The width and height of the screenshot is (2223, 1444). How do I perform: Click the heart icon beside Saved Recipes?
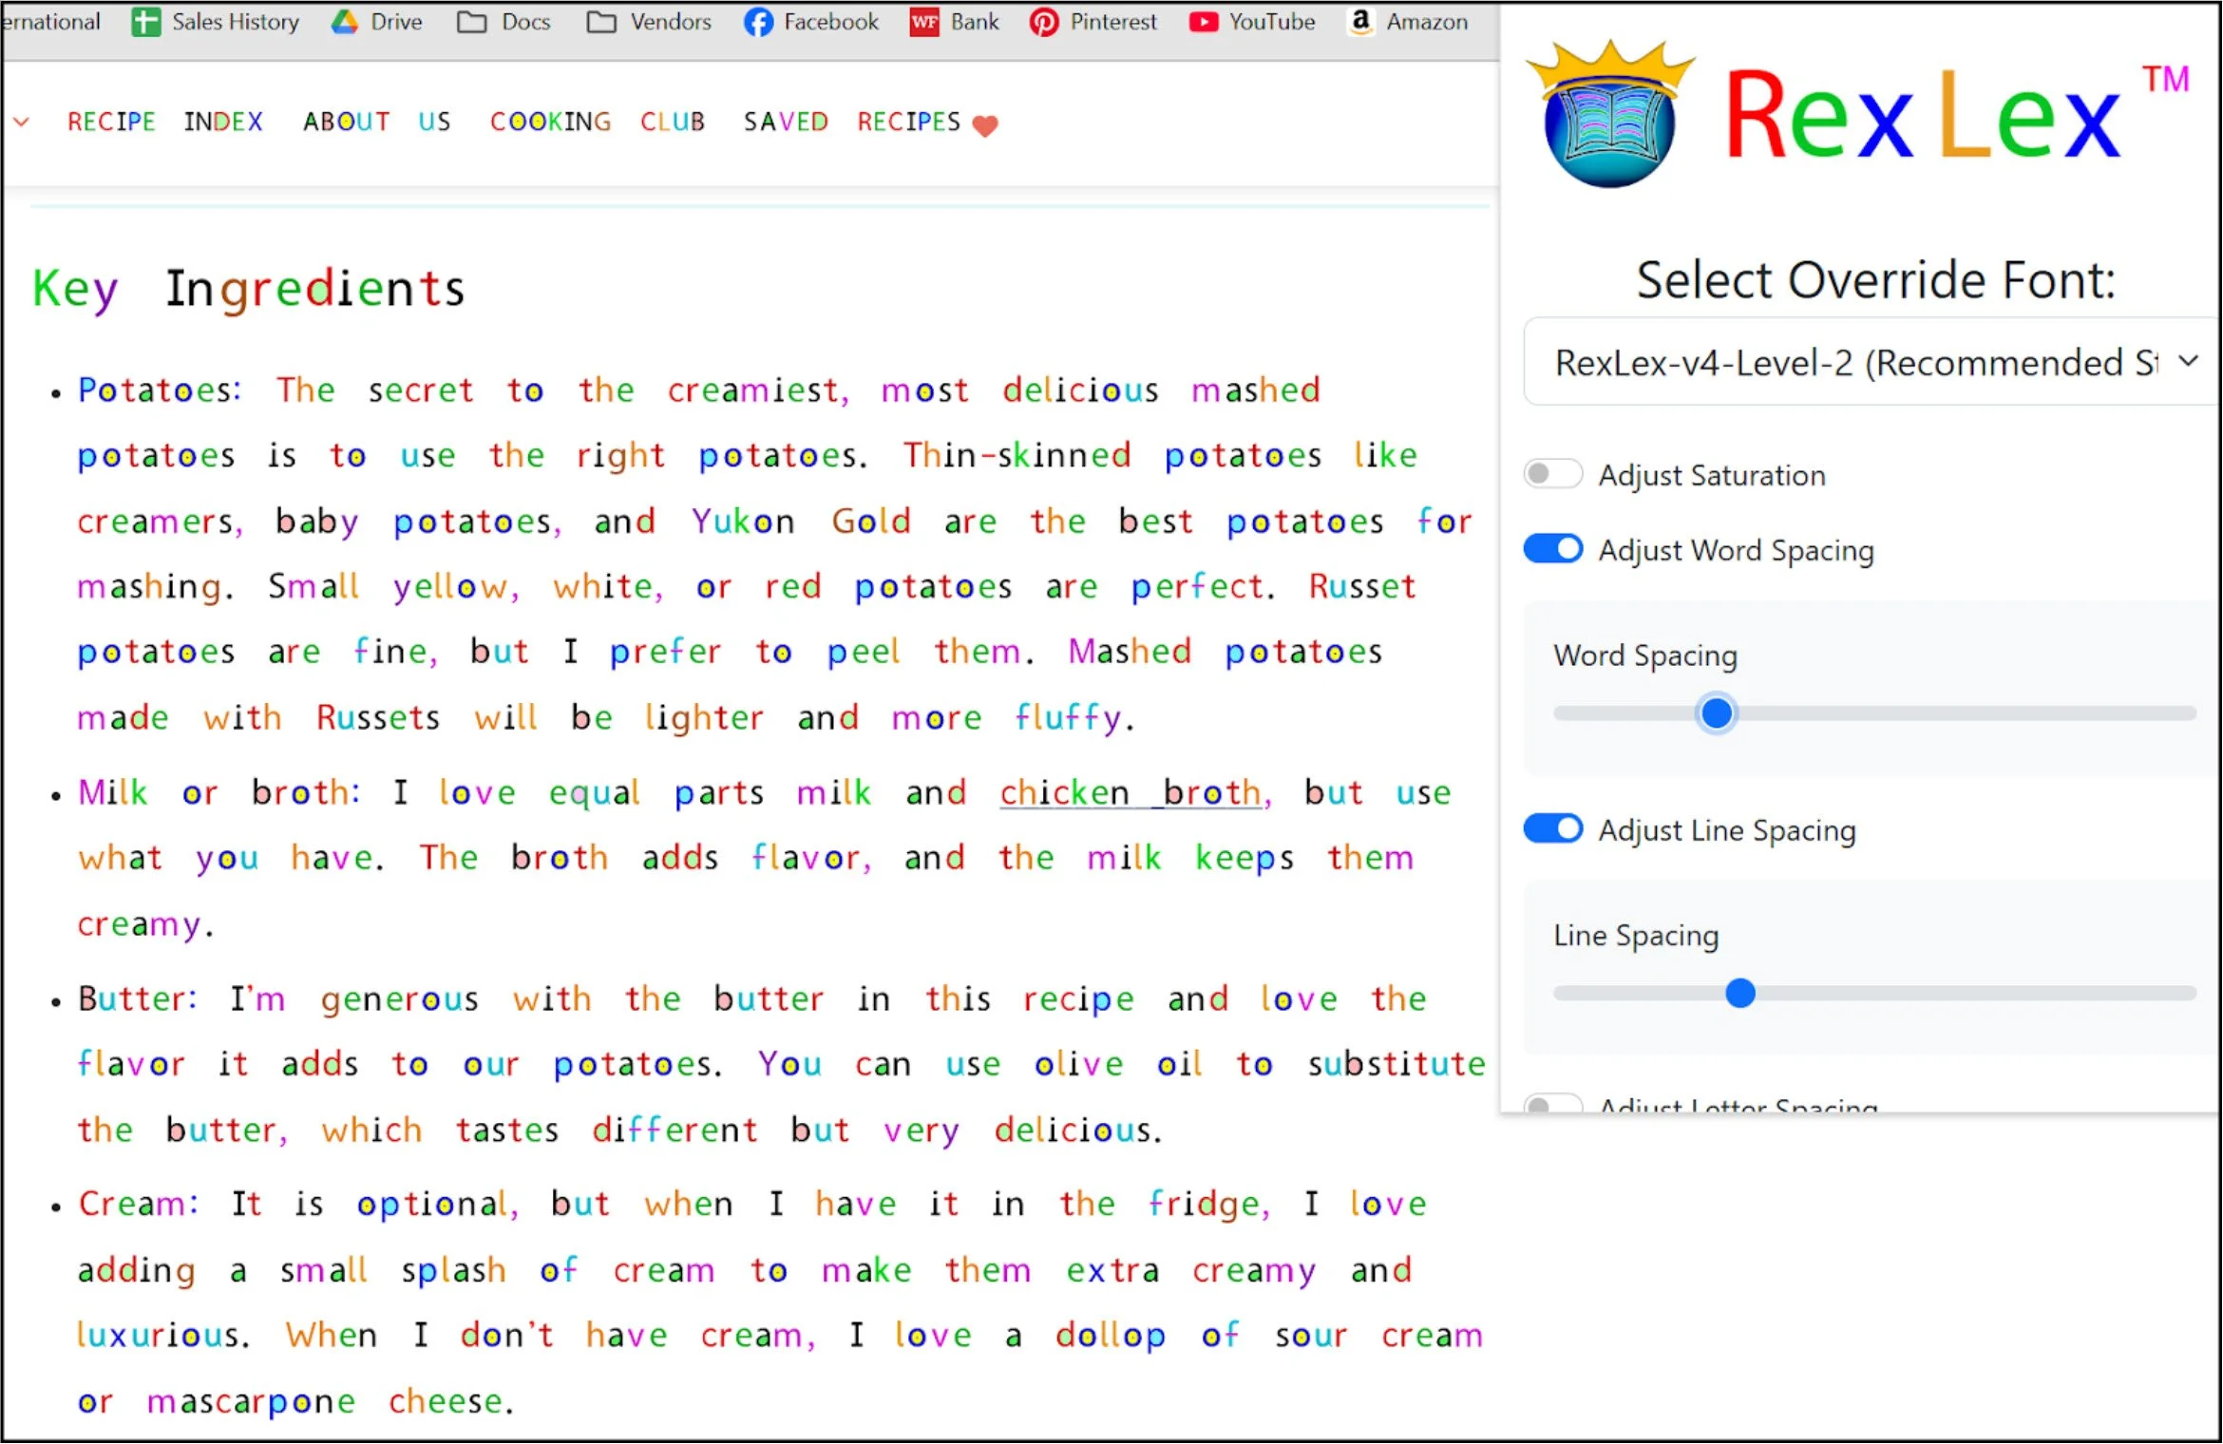[x=985, y=125]
